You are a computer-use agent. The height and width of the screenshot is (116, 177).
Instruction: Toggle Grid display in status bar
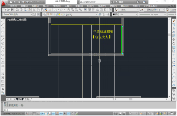[x=34, y=113]
